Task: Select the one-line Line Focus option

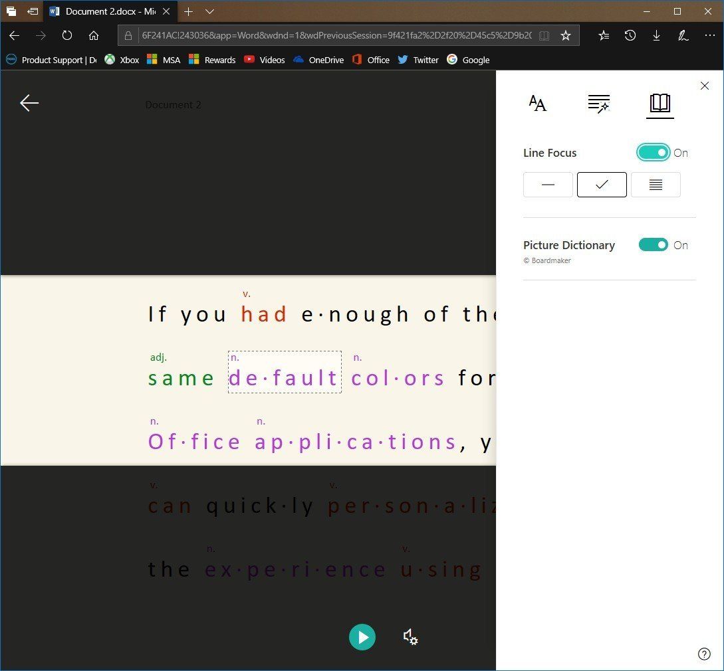Action: tap(548, 185)
